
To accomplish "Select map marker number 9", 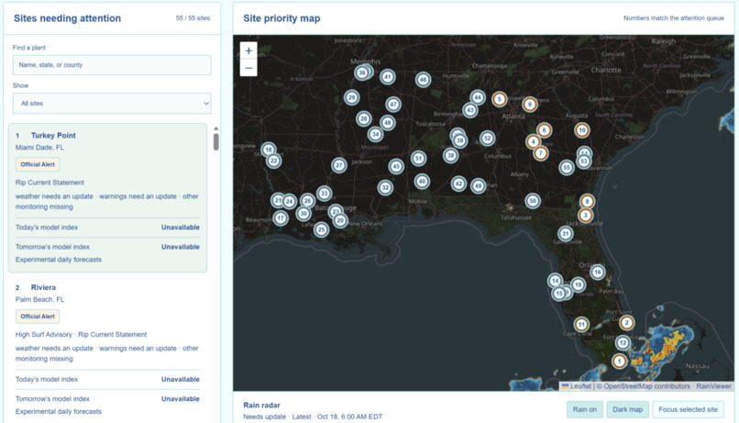I will [530, 105].
